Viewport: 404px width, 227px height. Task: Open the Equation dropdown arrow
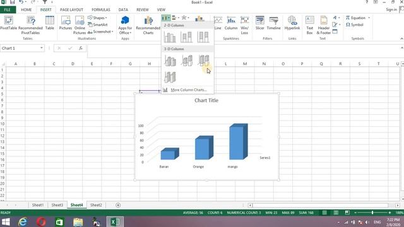(369, 18)
